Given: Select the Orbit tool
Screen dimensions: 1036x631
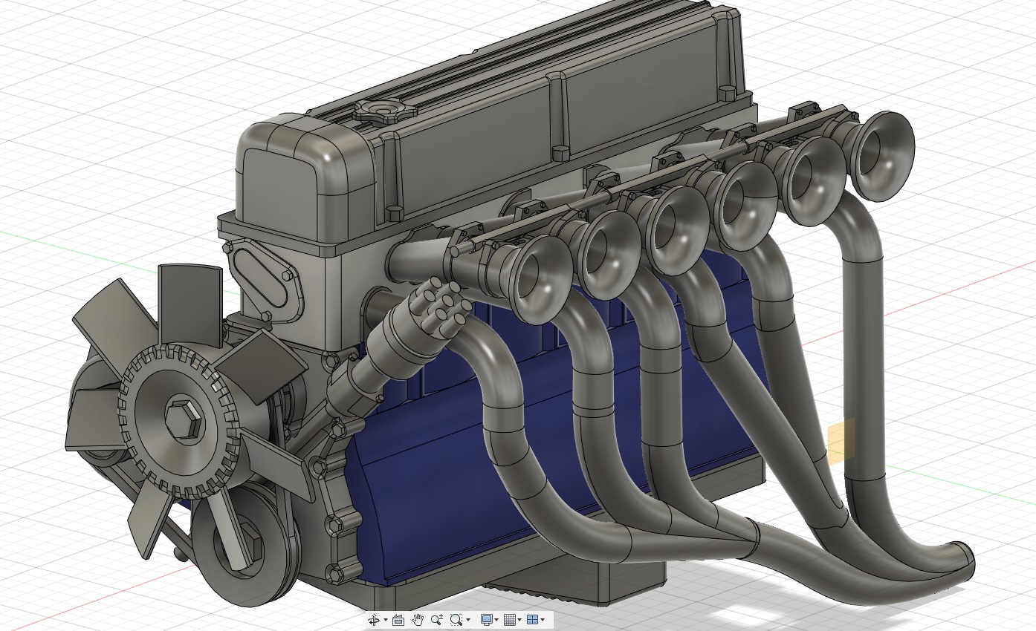Looking at the screenshot, I should [x=374, y=619].
